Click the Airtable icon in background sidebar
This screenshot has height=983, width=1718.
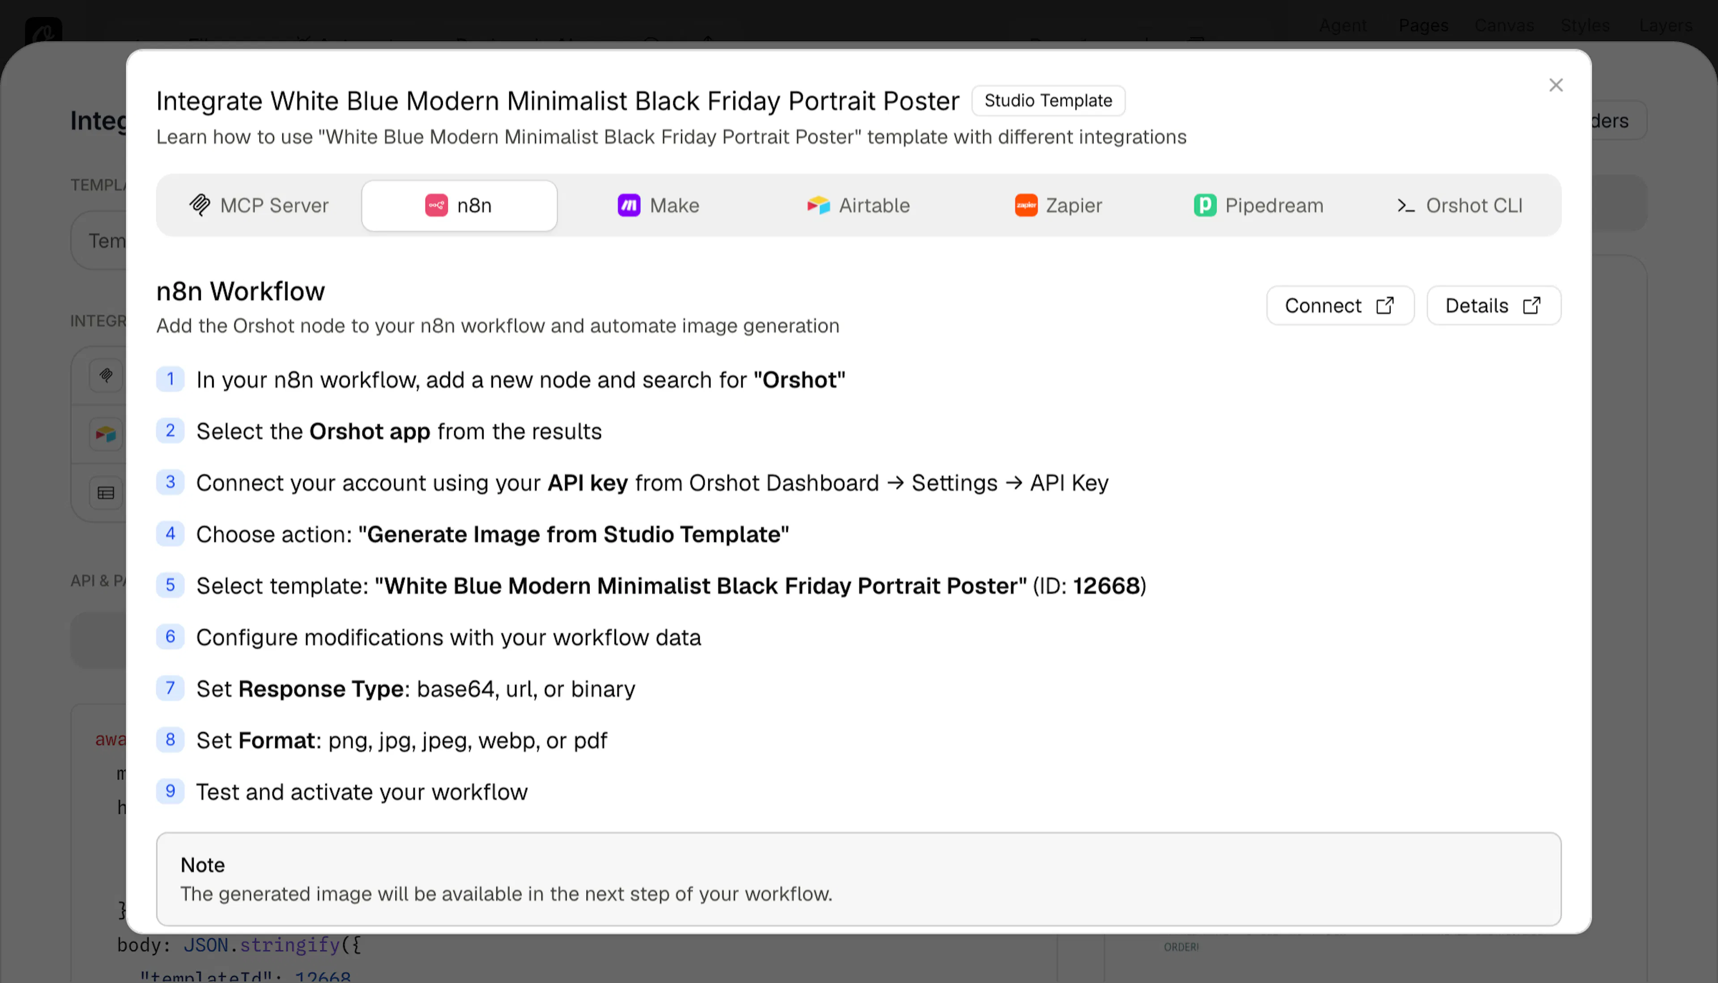tap(106, 434)
